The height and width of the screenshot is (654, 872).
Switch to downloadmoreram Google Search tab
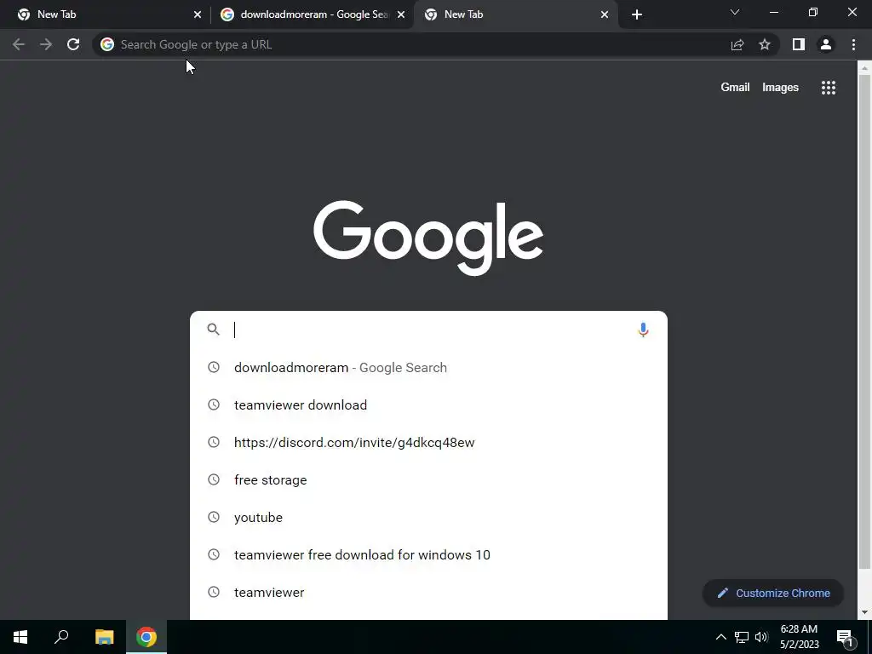coord(313,14)
